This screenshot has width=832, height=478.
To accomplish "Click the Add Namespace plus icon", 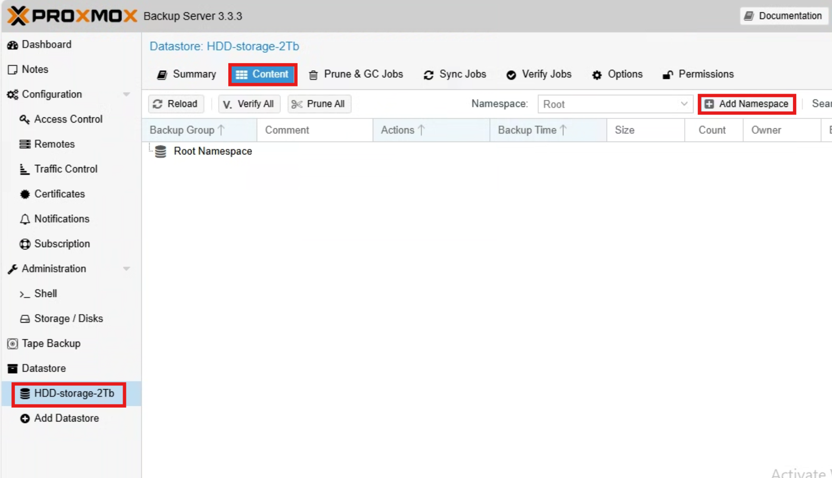I will click(x=709, y=104).
